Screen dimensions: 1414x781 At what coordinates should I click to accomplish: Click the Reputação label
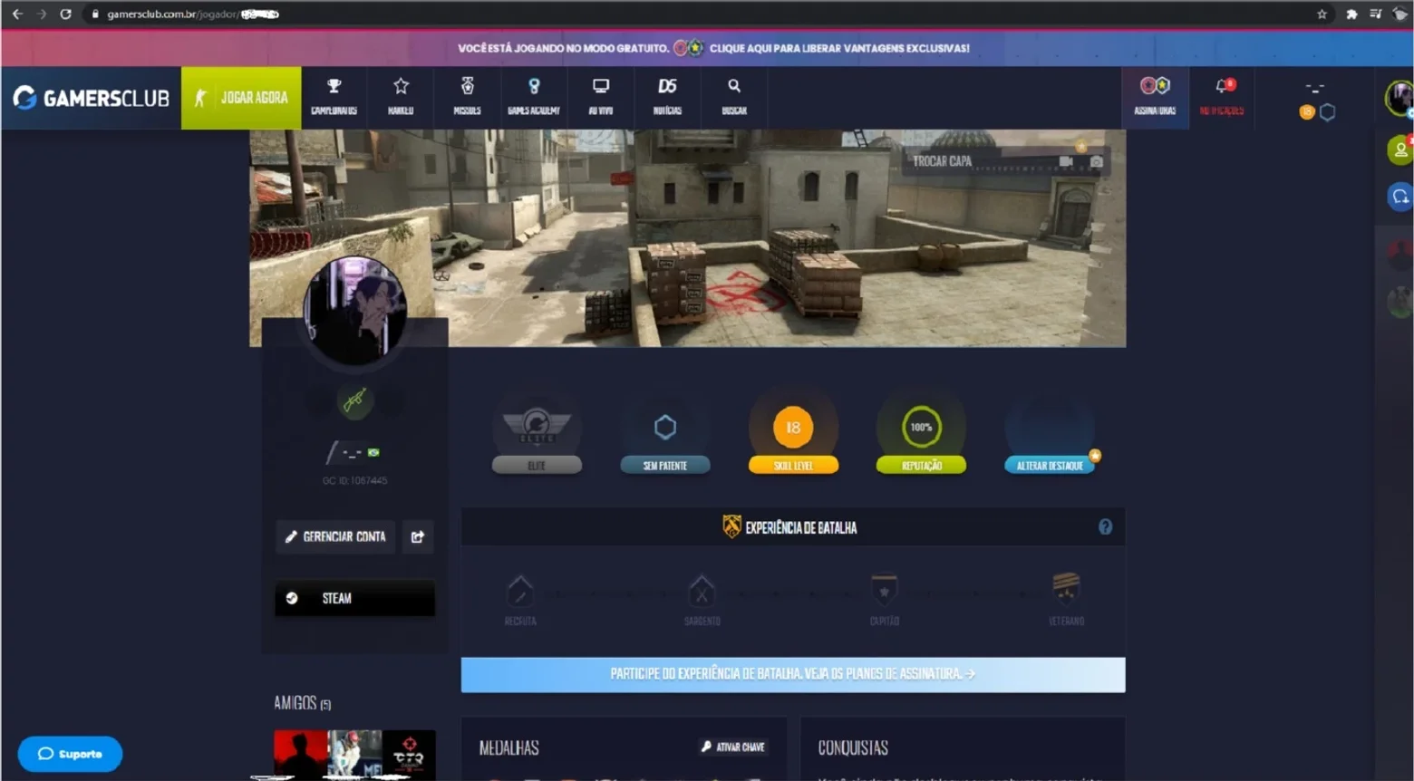pyautogui.click(x=921, y=466)
